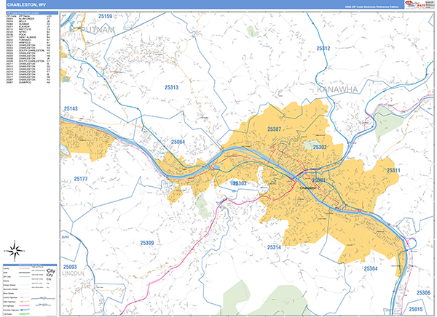Image resolution: width=437 pixels, height=317 pixels.
Task: Click the lower scale bar in legend
Action: (43, 305)
